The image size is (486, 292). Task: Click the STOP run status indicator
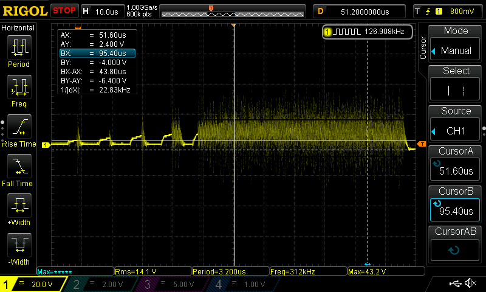[64, 10]
